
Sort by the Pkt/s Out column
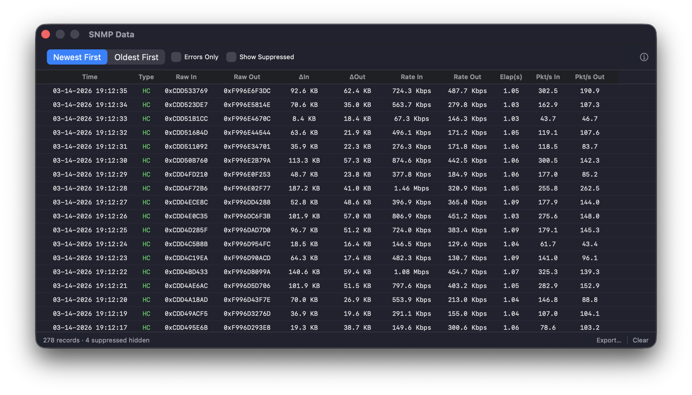click(x=590, y=77)
